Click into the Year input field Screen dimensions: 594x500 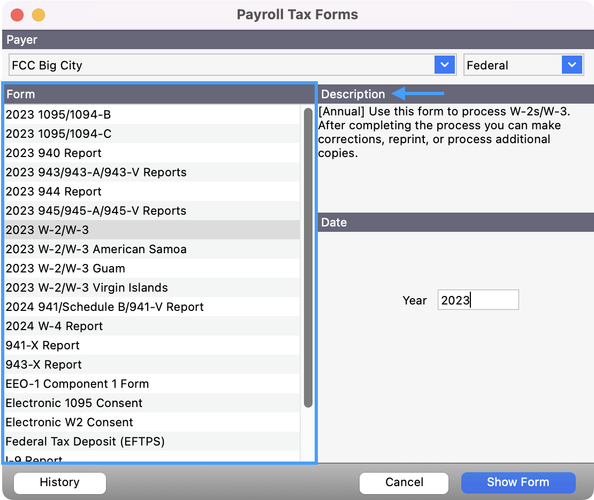[477, 300]
